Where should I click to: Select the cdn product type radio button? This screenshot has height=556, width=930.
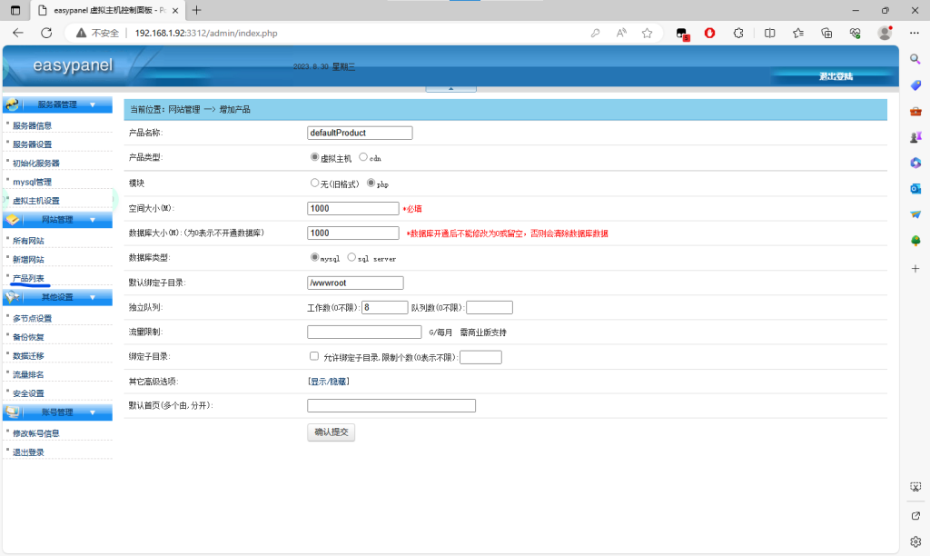pyautogui.click(x=363, y=157)
